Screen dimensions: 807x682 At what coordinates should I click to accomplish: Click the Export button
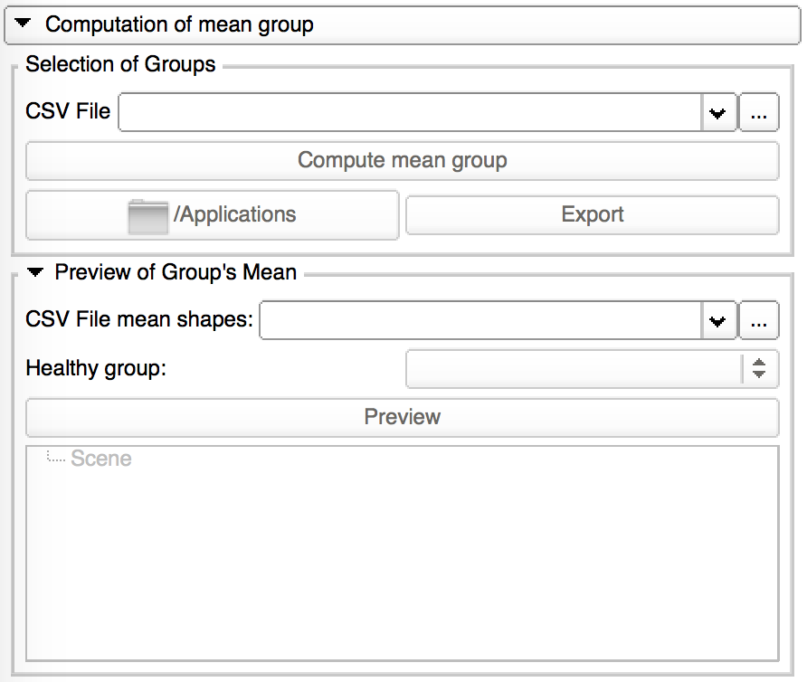[x=592, y=215]
